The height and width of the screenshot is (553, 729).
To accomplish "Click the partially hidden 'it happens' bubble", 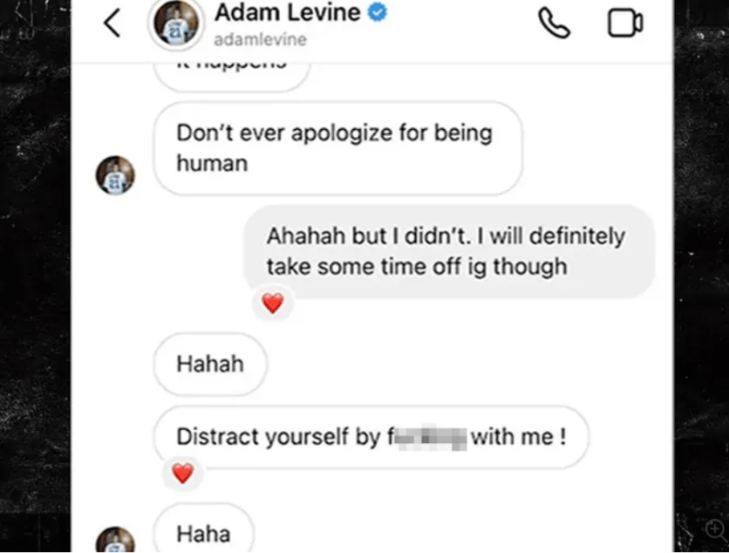I will 232,75.
